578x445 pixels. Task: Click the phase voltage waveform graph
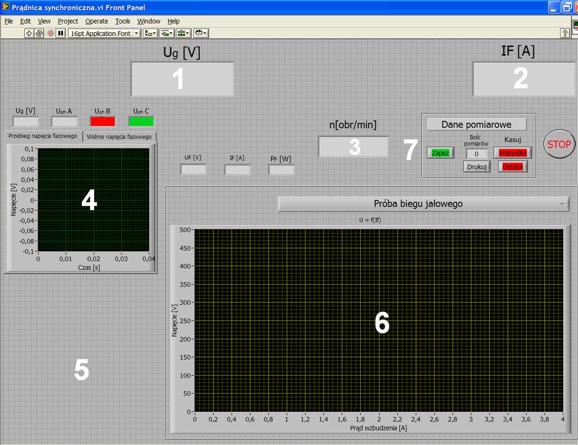[x=94, y=200]
